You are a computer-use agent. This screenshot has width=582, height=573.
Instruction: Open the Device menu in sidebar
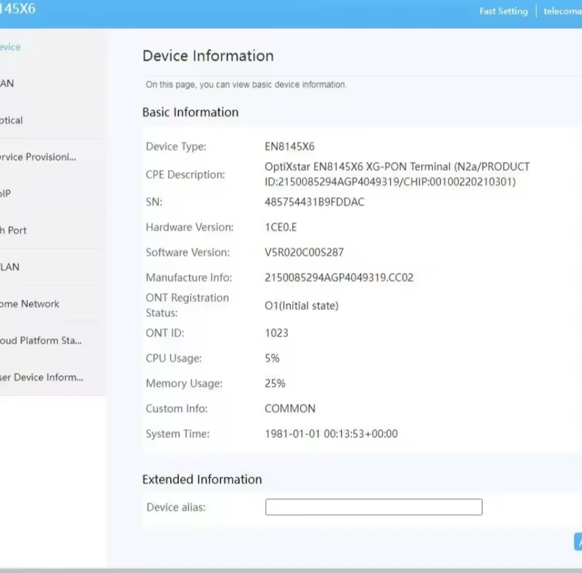10,47
